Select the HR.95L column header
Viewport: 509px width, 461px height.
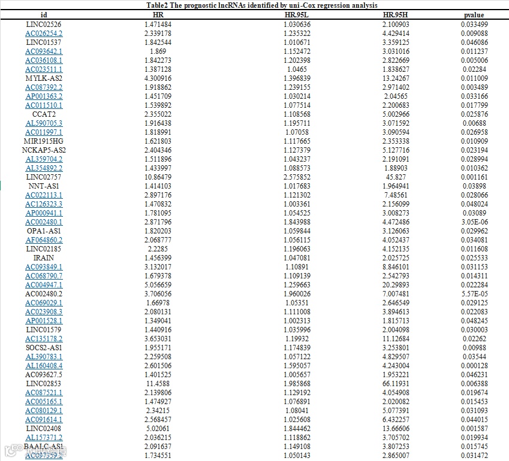[297, 15]
